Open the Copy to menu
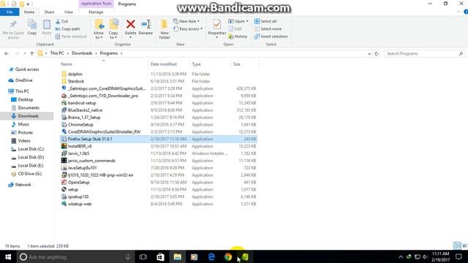Screen dimensions: 468x263 tap(113, 29)
